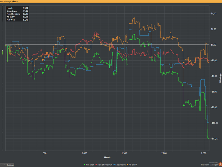The width and height of the screenshot is (222, 167).
Task: Open the Options panel
Action: tap(10, 165)
